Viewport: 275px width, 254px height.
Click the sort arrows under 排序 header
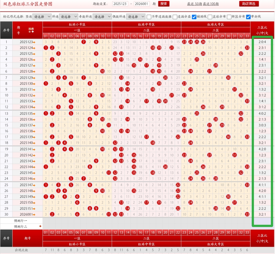tap(31, 32)
